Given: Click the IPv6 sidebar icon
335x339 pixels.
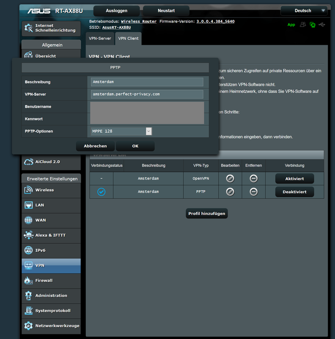Looking at the screenshot, I should (x=28, y=250).
